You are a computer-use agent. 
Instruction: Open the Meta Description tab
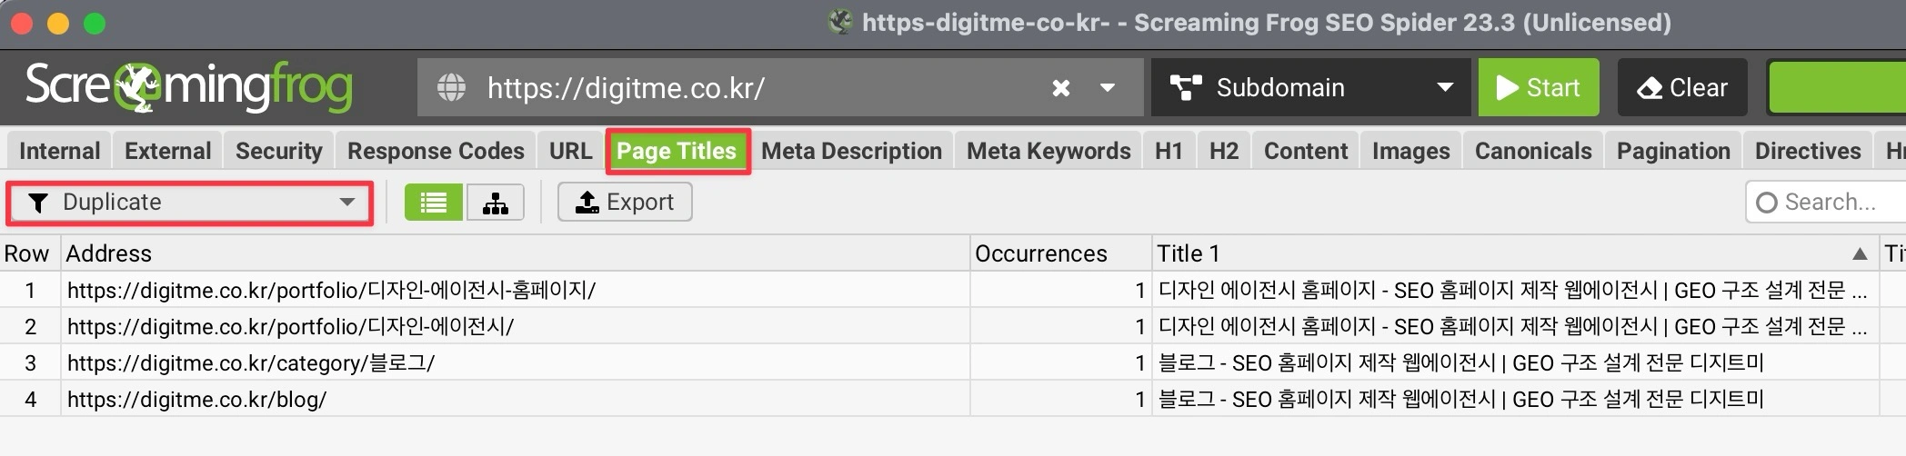point(851,151)
